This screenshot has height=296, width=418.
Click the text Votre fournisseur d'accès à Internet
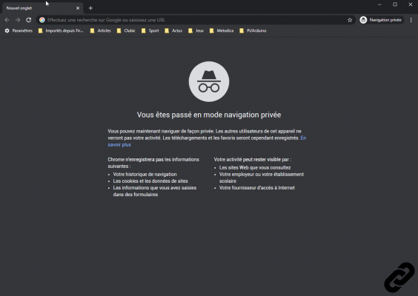click(257, 188)
